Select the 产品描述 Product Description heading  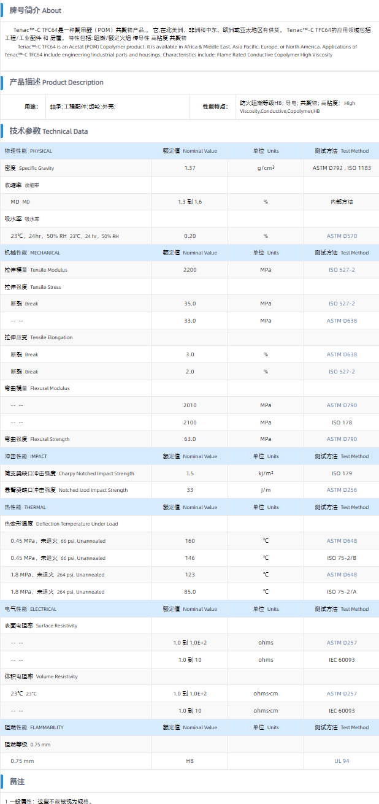[x=56, y=82]
